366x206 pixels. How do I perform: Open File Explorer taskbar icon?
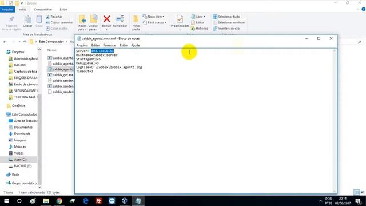coord(46,201)
